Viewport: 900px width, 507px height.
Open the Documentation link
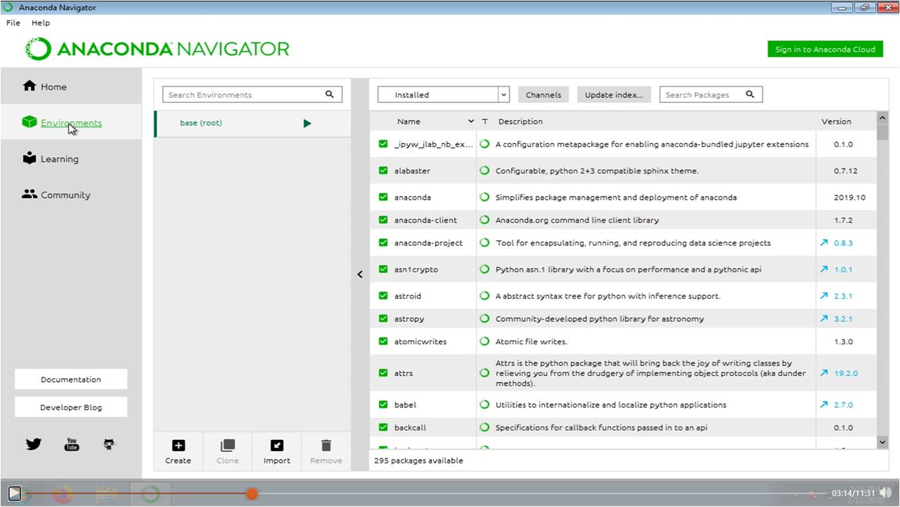pyautogui.click(x=70, y=379)
